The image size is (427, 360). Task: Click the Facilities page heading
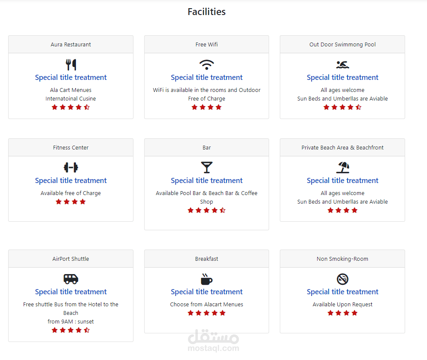(x=206, y=12)
